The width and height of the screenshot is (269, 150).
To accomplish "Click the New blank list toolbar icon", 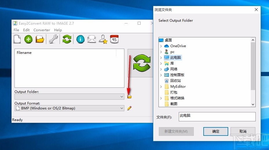I will [x=17, y=39].
